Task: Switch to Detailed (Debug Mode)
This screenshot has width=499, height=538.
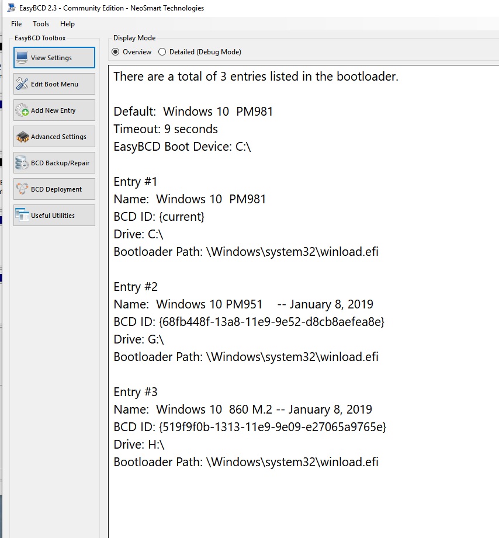Action: (x=200, y=52)
